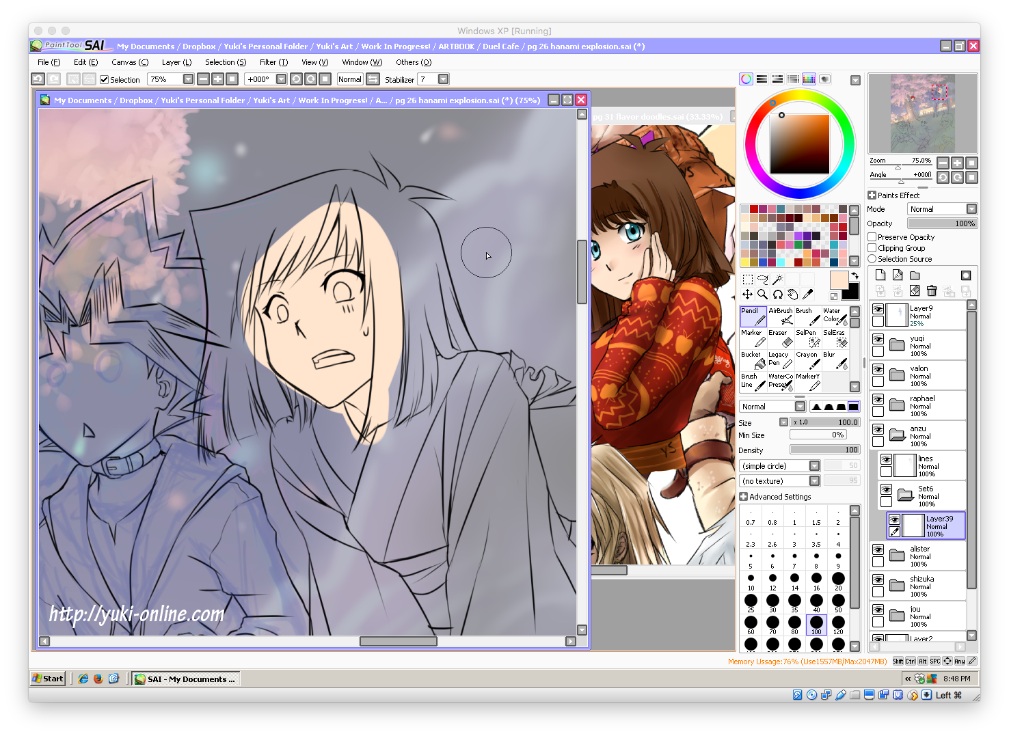Choose the Water Color brush
The height and width of the screenshot is (736, 1009).
[835, 316]
